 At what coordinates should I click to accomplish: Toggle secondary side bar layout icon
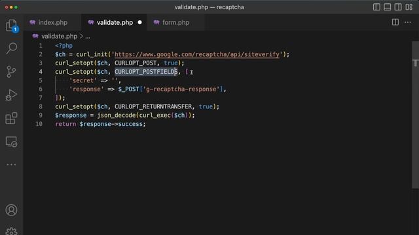pos(398,7)
